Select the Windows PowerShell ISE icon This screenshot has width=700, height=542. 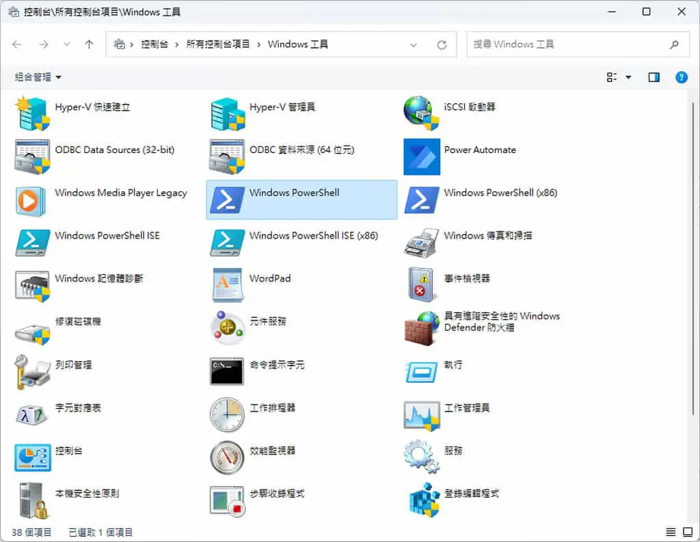[32, 243]
